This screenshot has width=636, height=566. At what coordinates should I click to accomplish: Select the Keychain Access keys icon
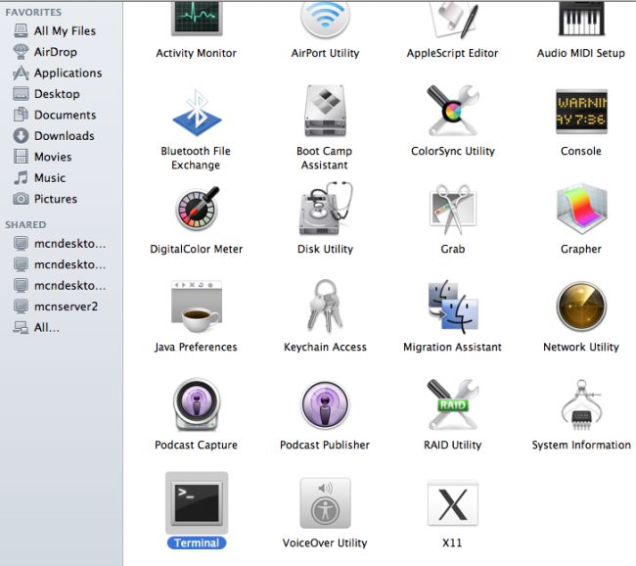pos(325,307)
